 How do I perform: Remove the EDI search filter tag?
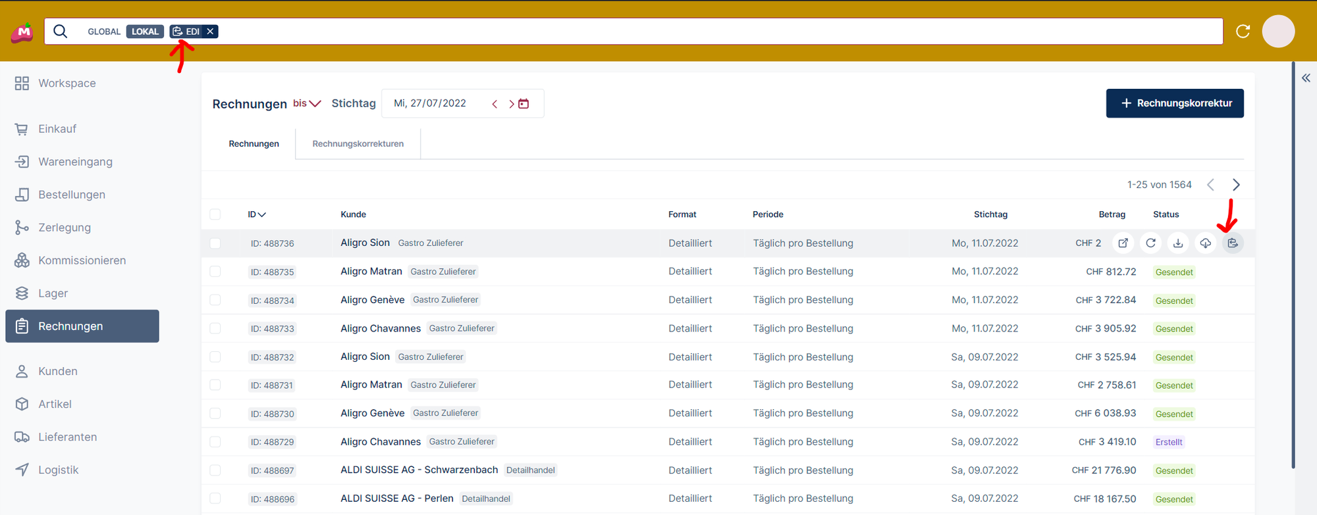tap(210, 32)
